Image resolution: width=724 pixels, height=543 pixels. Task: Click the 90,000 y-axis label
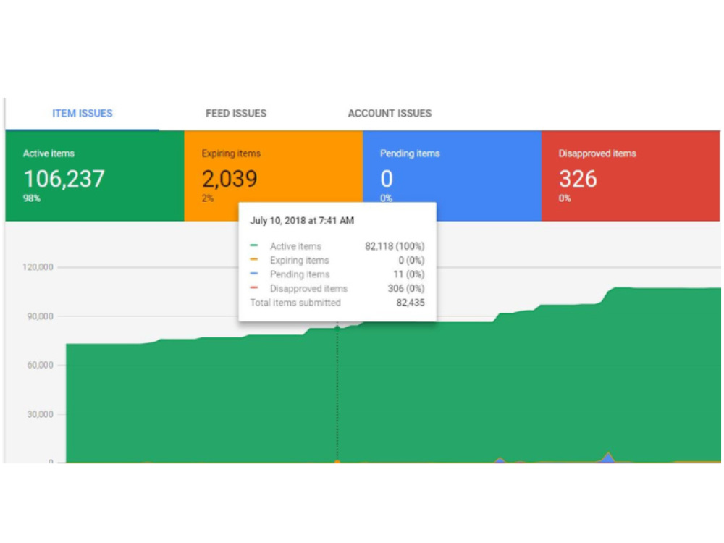tap(40, 316)
